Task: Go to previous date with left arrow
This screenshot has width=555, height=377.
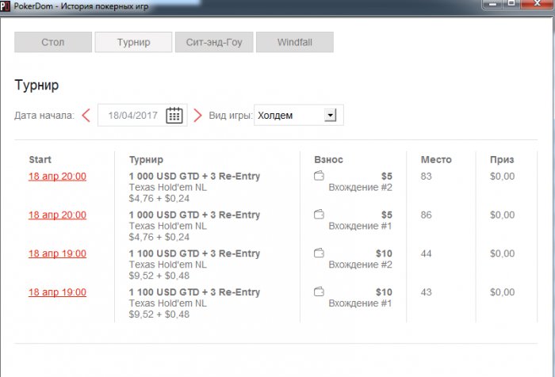Action: pyautogui.click(x=86, y=116)
